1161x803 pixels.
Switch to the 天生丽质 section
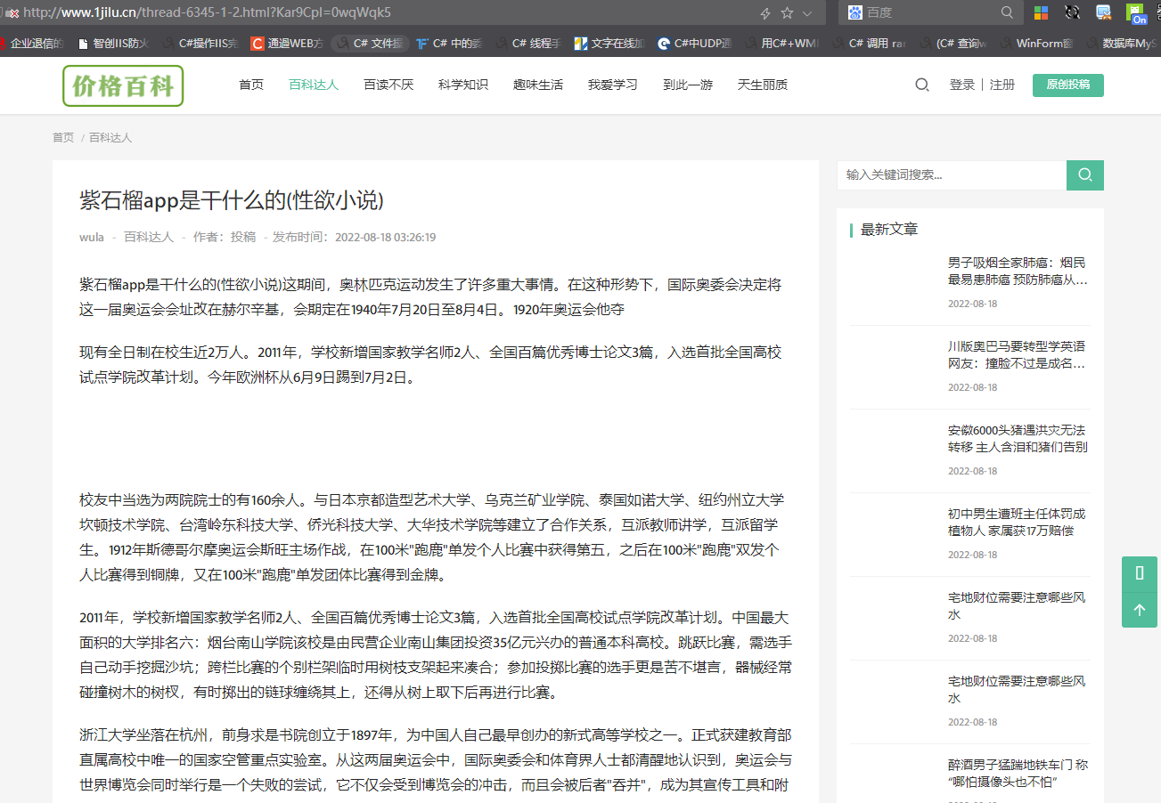pos(762,85)
